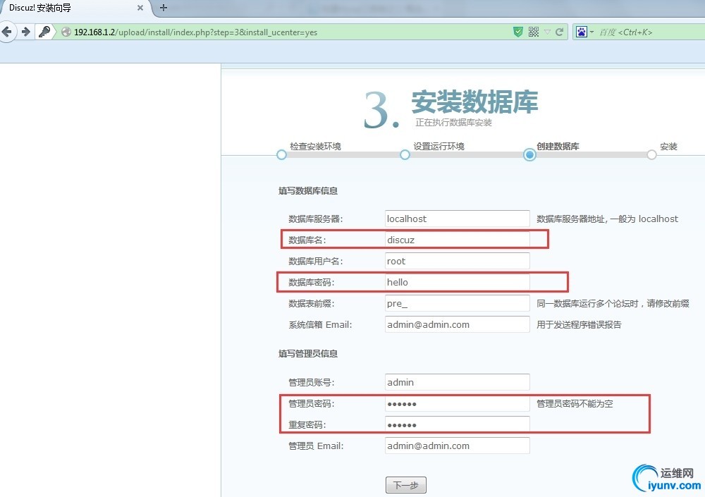The width and height of the screenshot is (705, 497).
Task: Click the 数据表前缀 field containing pre_
Action: click(x=458, y=303)
